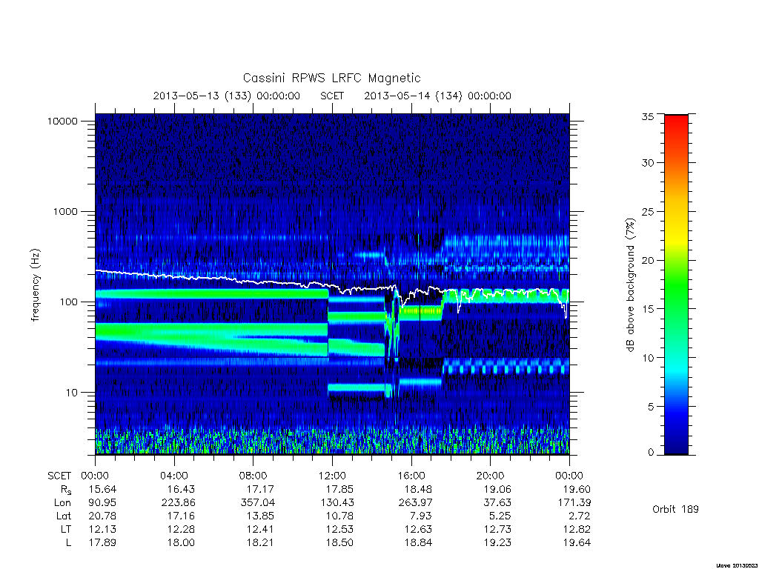Click the 10 Hz axis tick label

[x=72, y=393]
